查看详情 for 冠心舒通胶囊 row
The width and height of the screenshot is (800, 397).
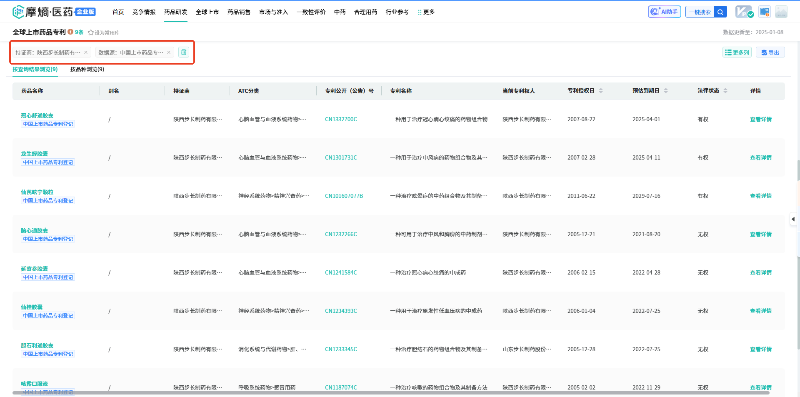point(761,119)
